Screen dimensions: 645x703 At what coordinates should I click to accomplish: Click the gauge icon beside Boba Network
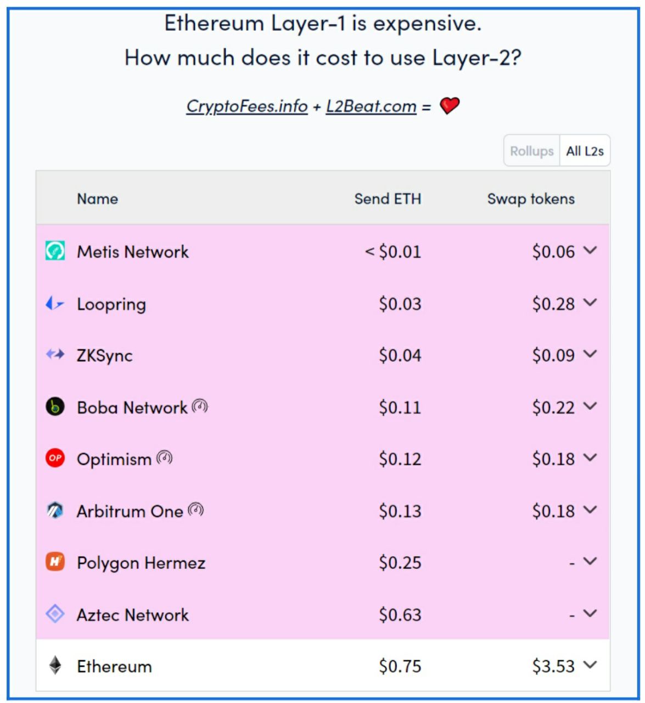[x=200, y=406]
